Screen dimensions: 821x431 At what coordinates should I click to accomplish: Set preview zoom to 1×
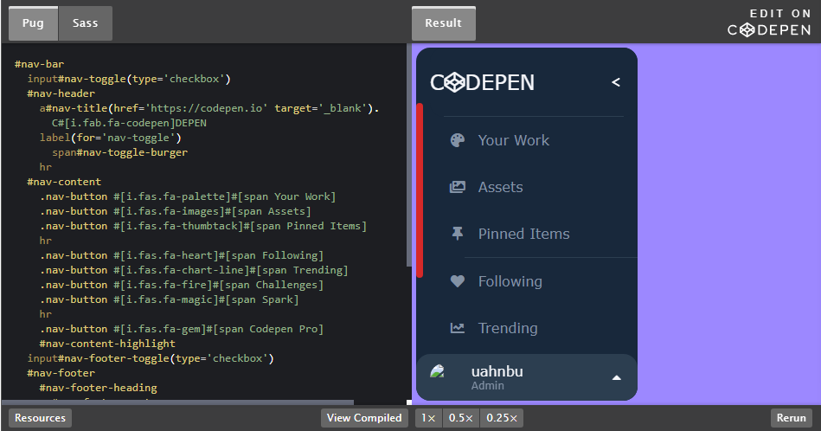pyautogui.click(x=428, y=418)
